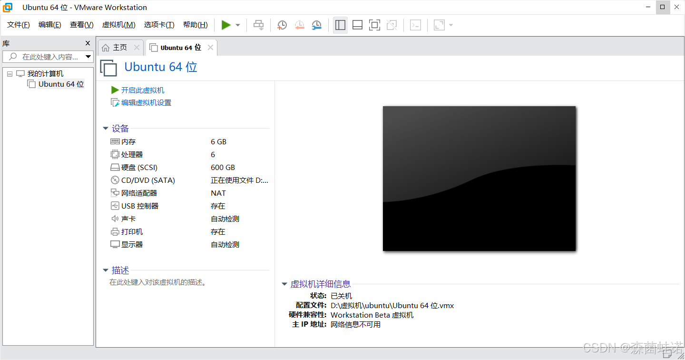The width and height of the screenshot is (685, 360).
Task: Click the 显示器 display icon
Action: (115, 244)
